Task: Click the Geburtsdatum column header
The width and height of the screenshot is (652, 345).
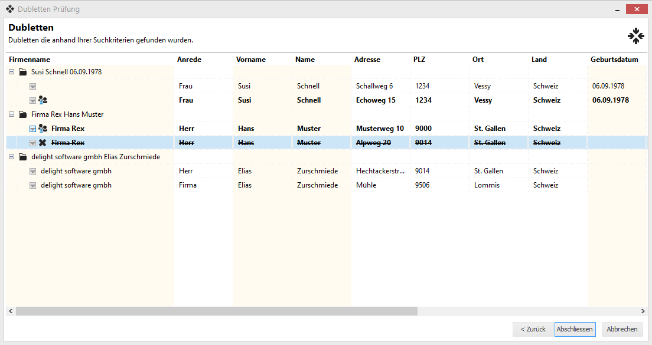Action: pyautogui.click(x=614, y=60)
